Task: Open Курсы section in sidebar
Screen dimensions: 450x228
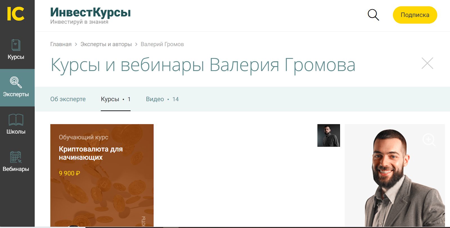Action: tap(16, 50)
